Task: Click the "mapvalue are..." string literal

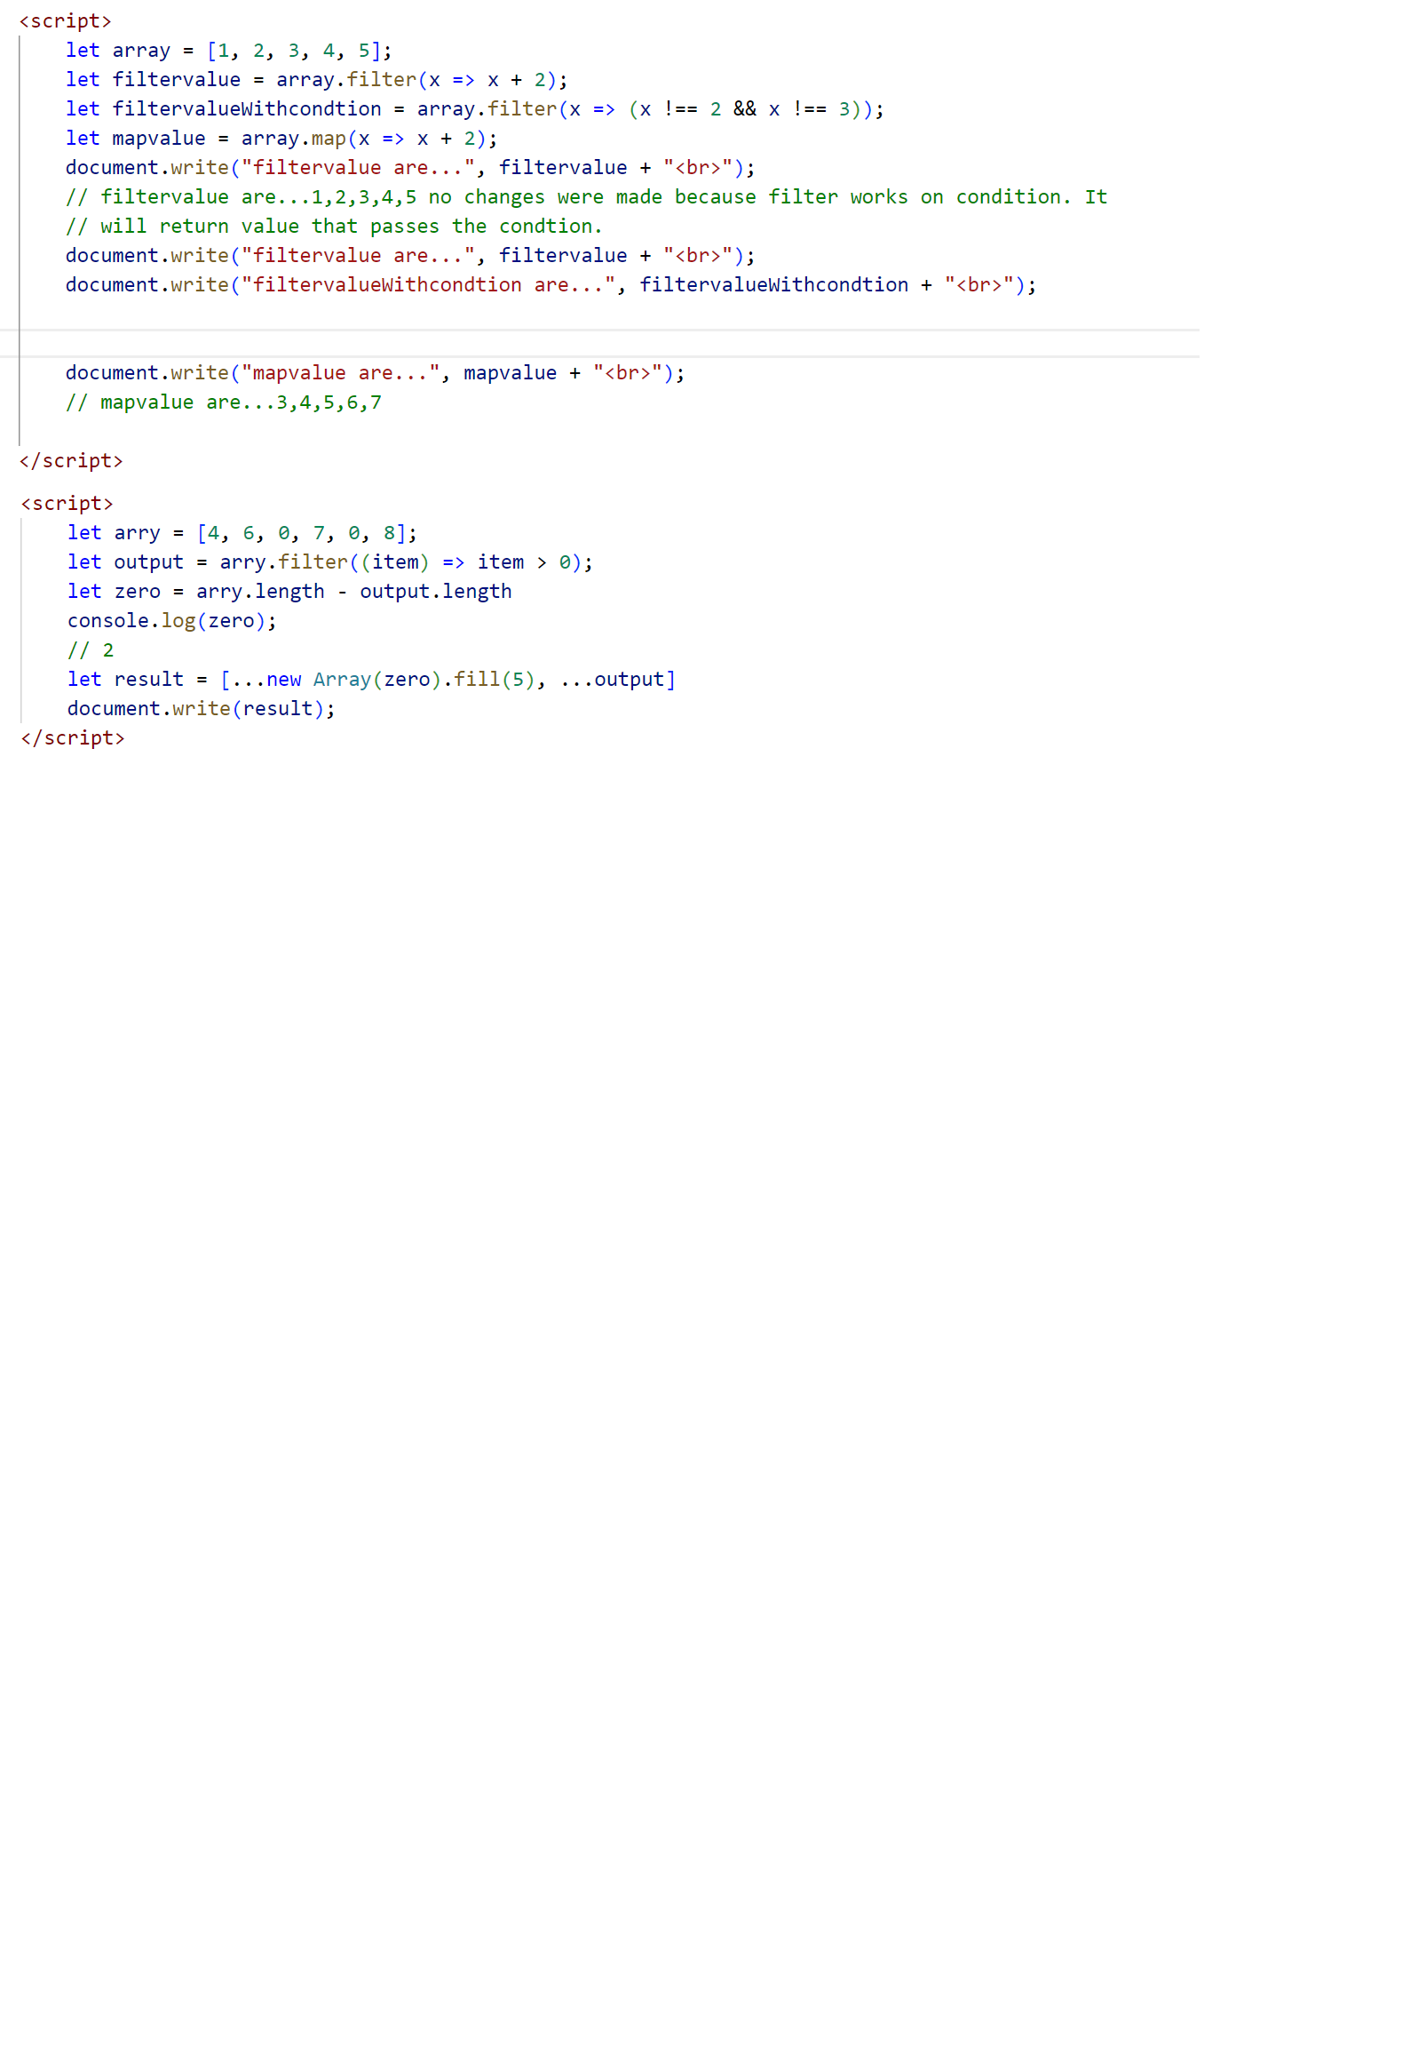Action: (x=340, y=373)
